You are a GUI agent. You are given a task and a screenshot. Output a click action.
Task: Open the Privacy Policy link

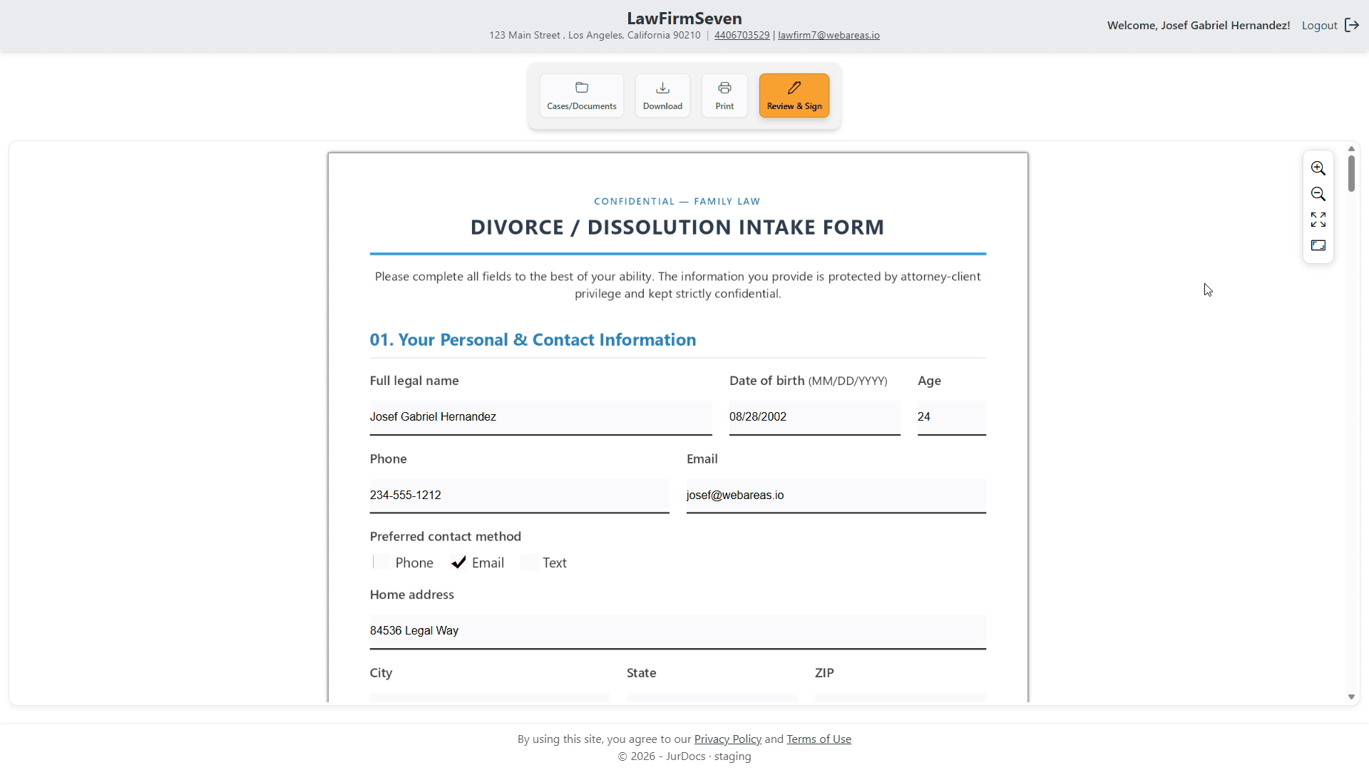[x=727, y=739]
